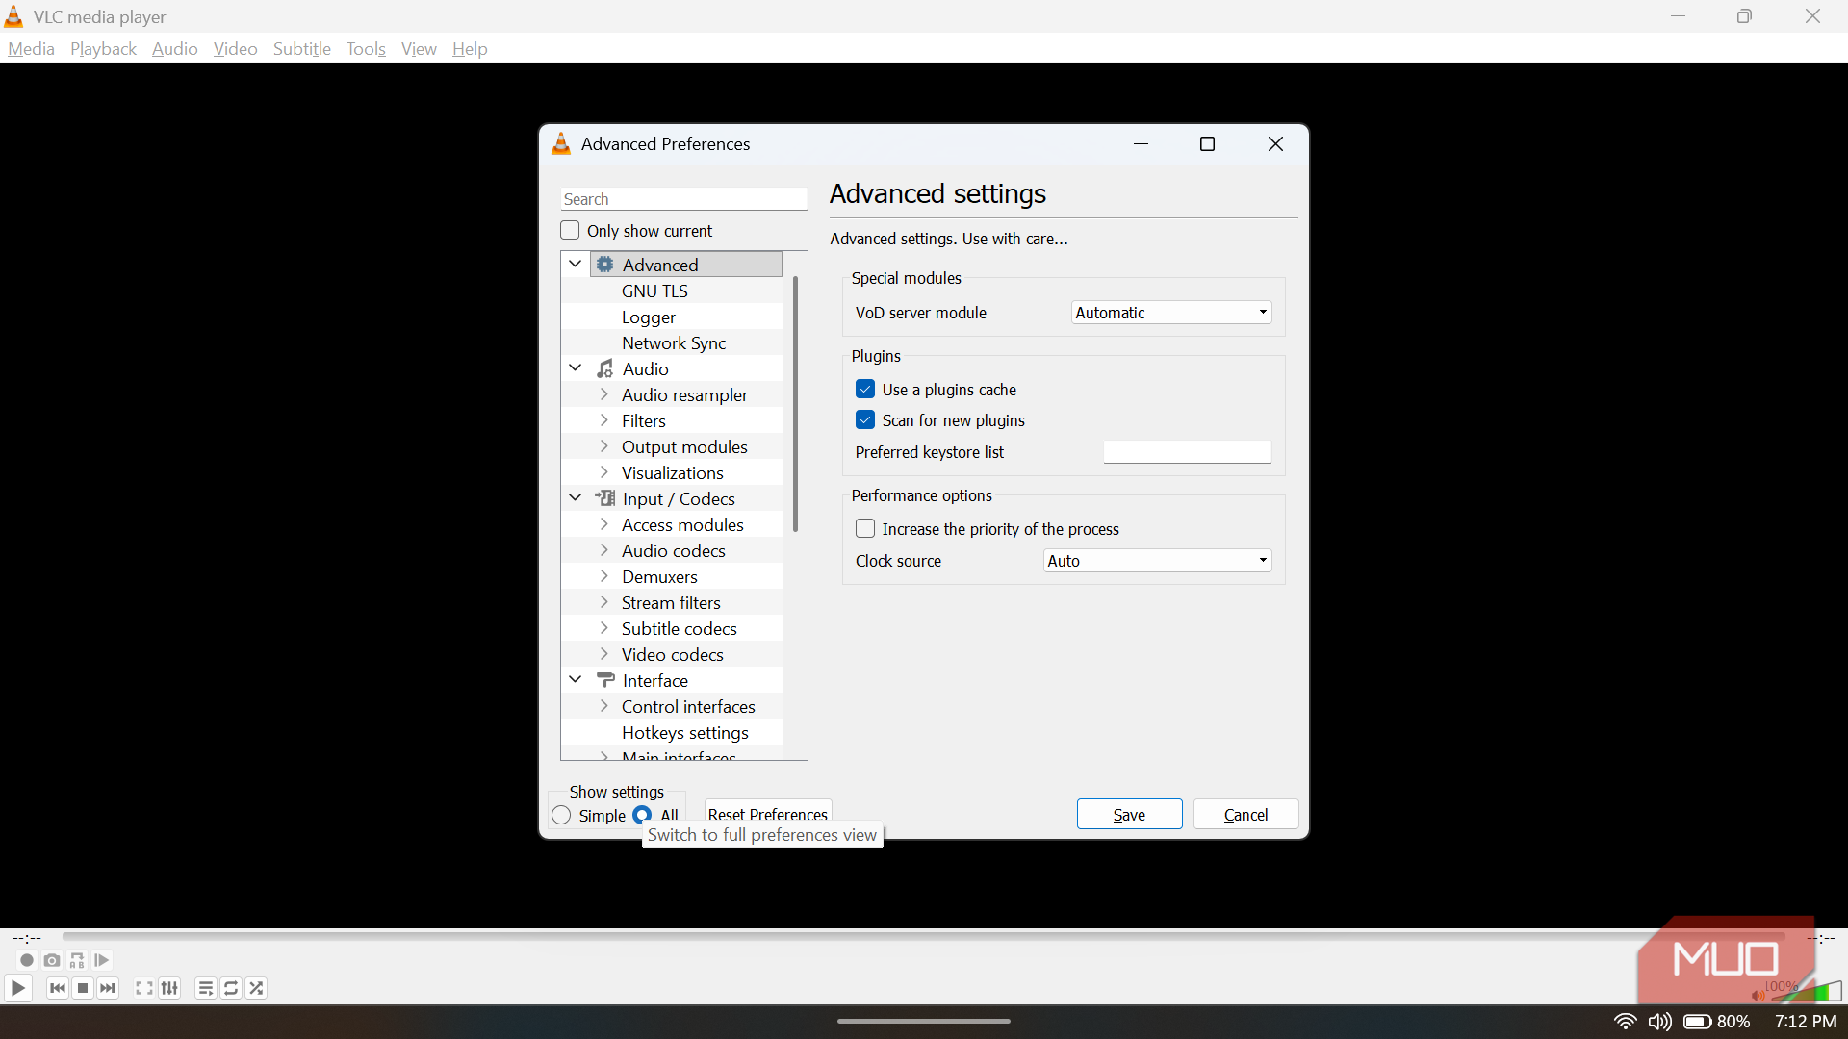Open the VoD server module dropdown
This screenshot has width=1848, height=1039.
pyautogui.click(x=1171, y=313)
